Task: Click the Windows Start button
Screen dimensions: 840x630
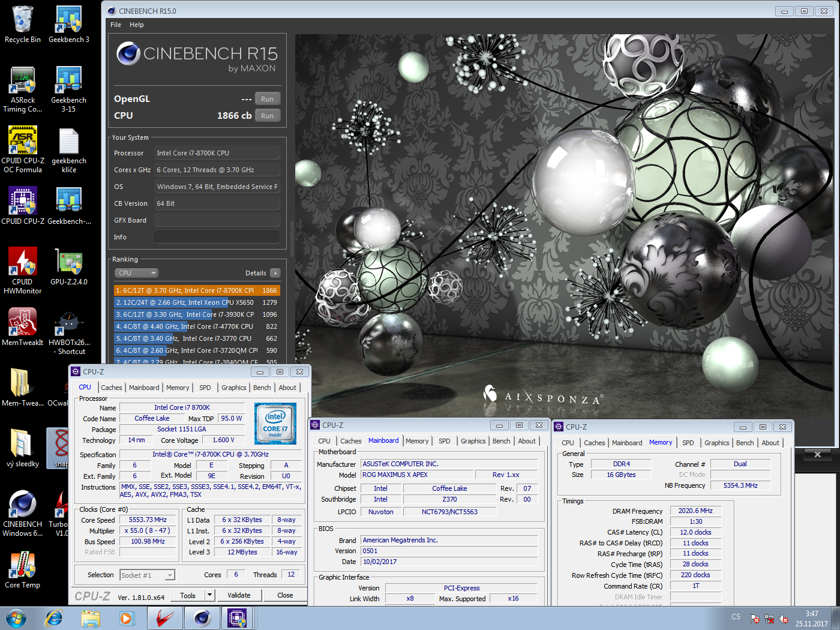Action: [x=16, y=617]
